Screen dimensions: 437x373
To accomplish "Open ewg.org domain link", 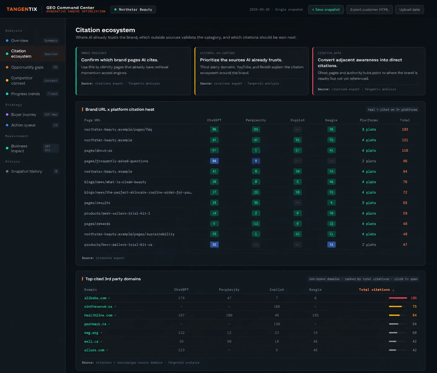I will pos(91,333).
